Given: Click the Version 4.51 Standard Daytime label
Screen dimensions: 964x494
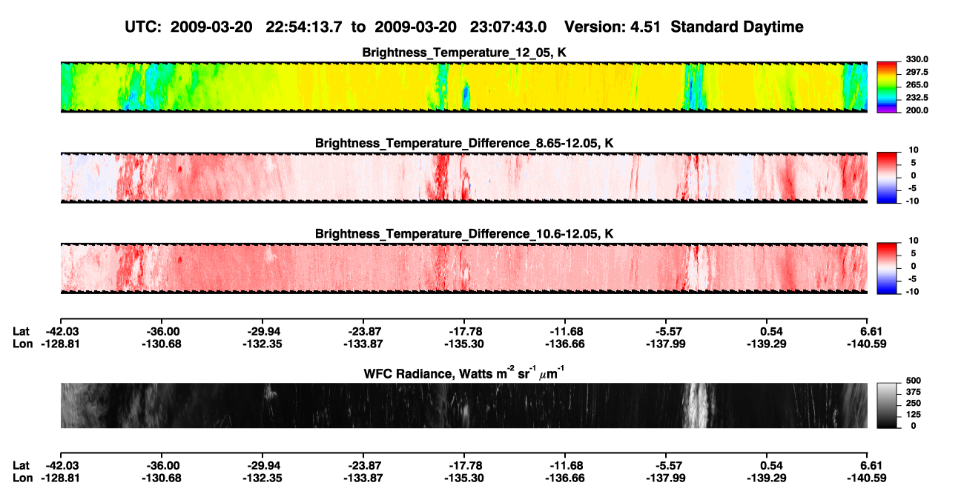Looking at the screenshot, I should click(x=684, y=27).
